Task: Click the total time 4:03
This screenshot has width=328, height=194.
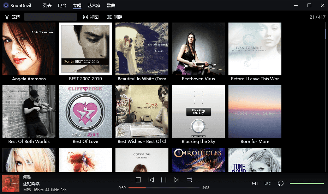Action: point(205,188)
